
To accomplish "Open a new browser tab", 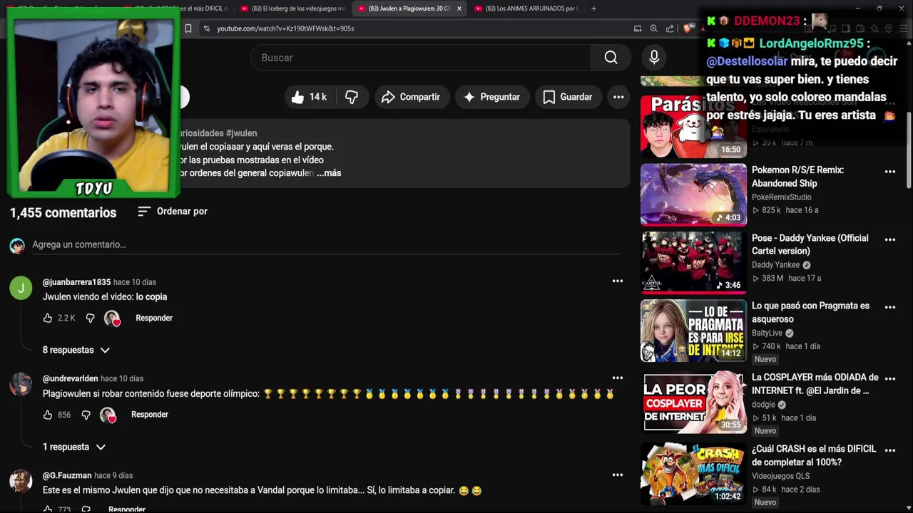I will click(x=593, y=9).
